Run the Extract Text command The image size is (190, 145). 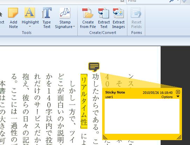point(104,18)
